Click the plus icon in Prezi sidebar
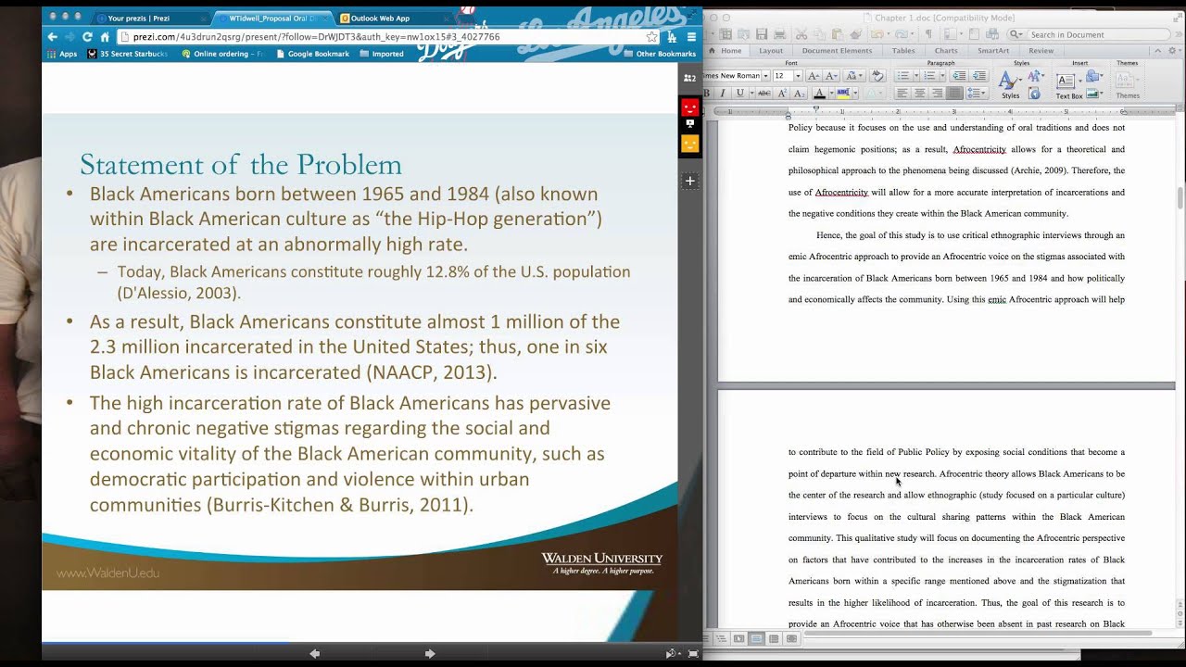This screenshot has width=1186, height=667. pos(689,182)
